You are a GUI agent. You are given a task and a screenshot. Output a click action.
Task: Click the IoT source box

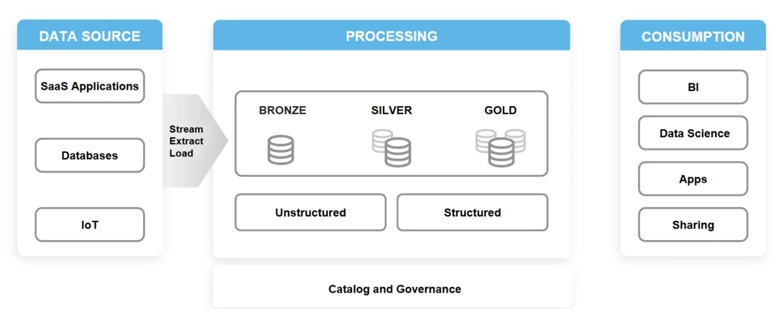pos(90,224)
